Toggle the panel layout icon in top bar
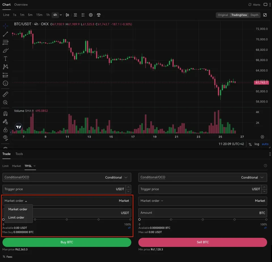 (x=265, y=5)
